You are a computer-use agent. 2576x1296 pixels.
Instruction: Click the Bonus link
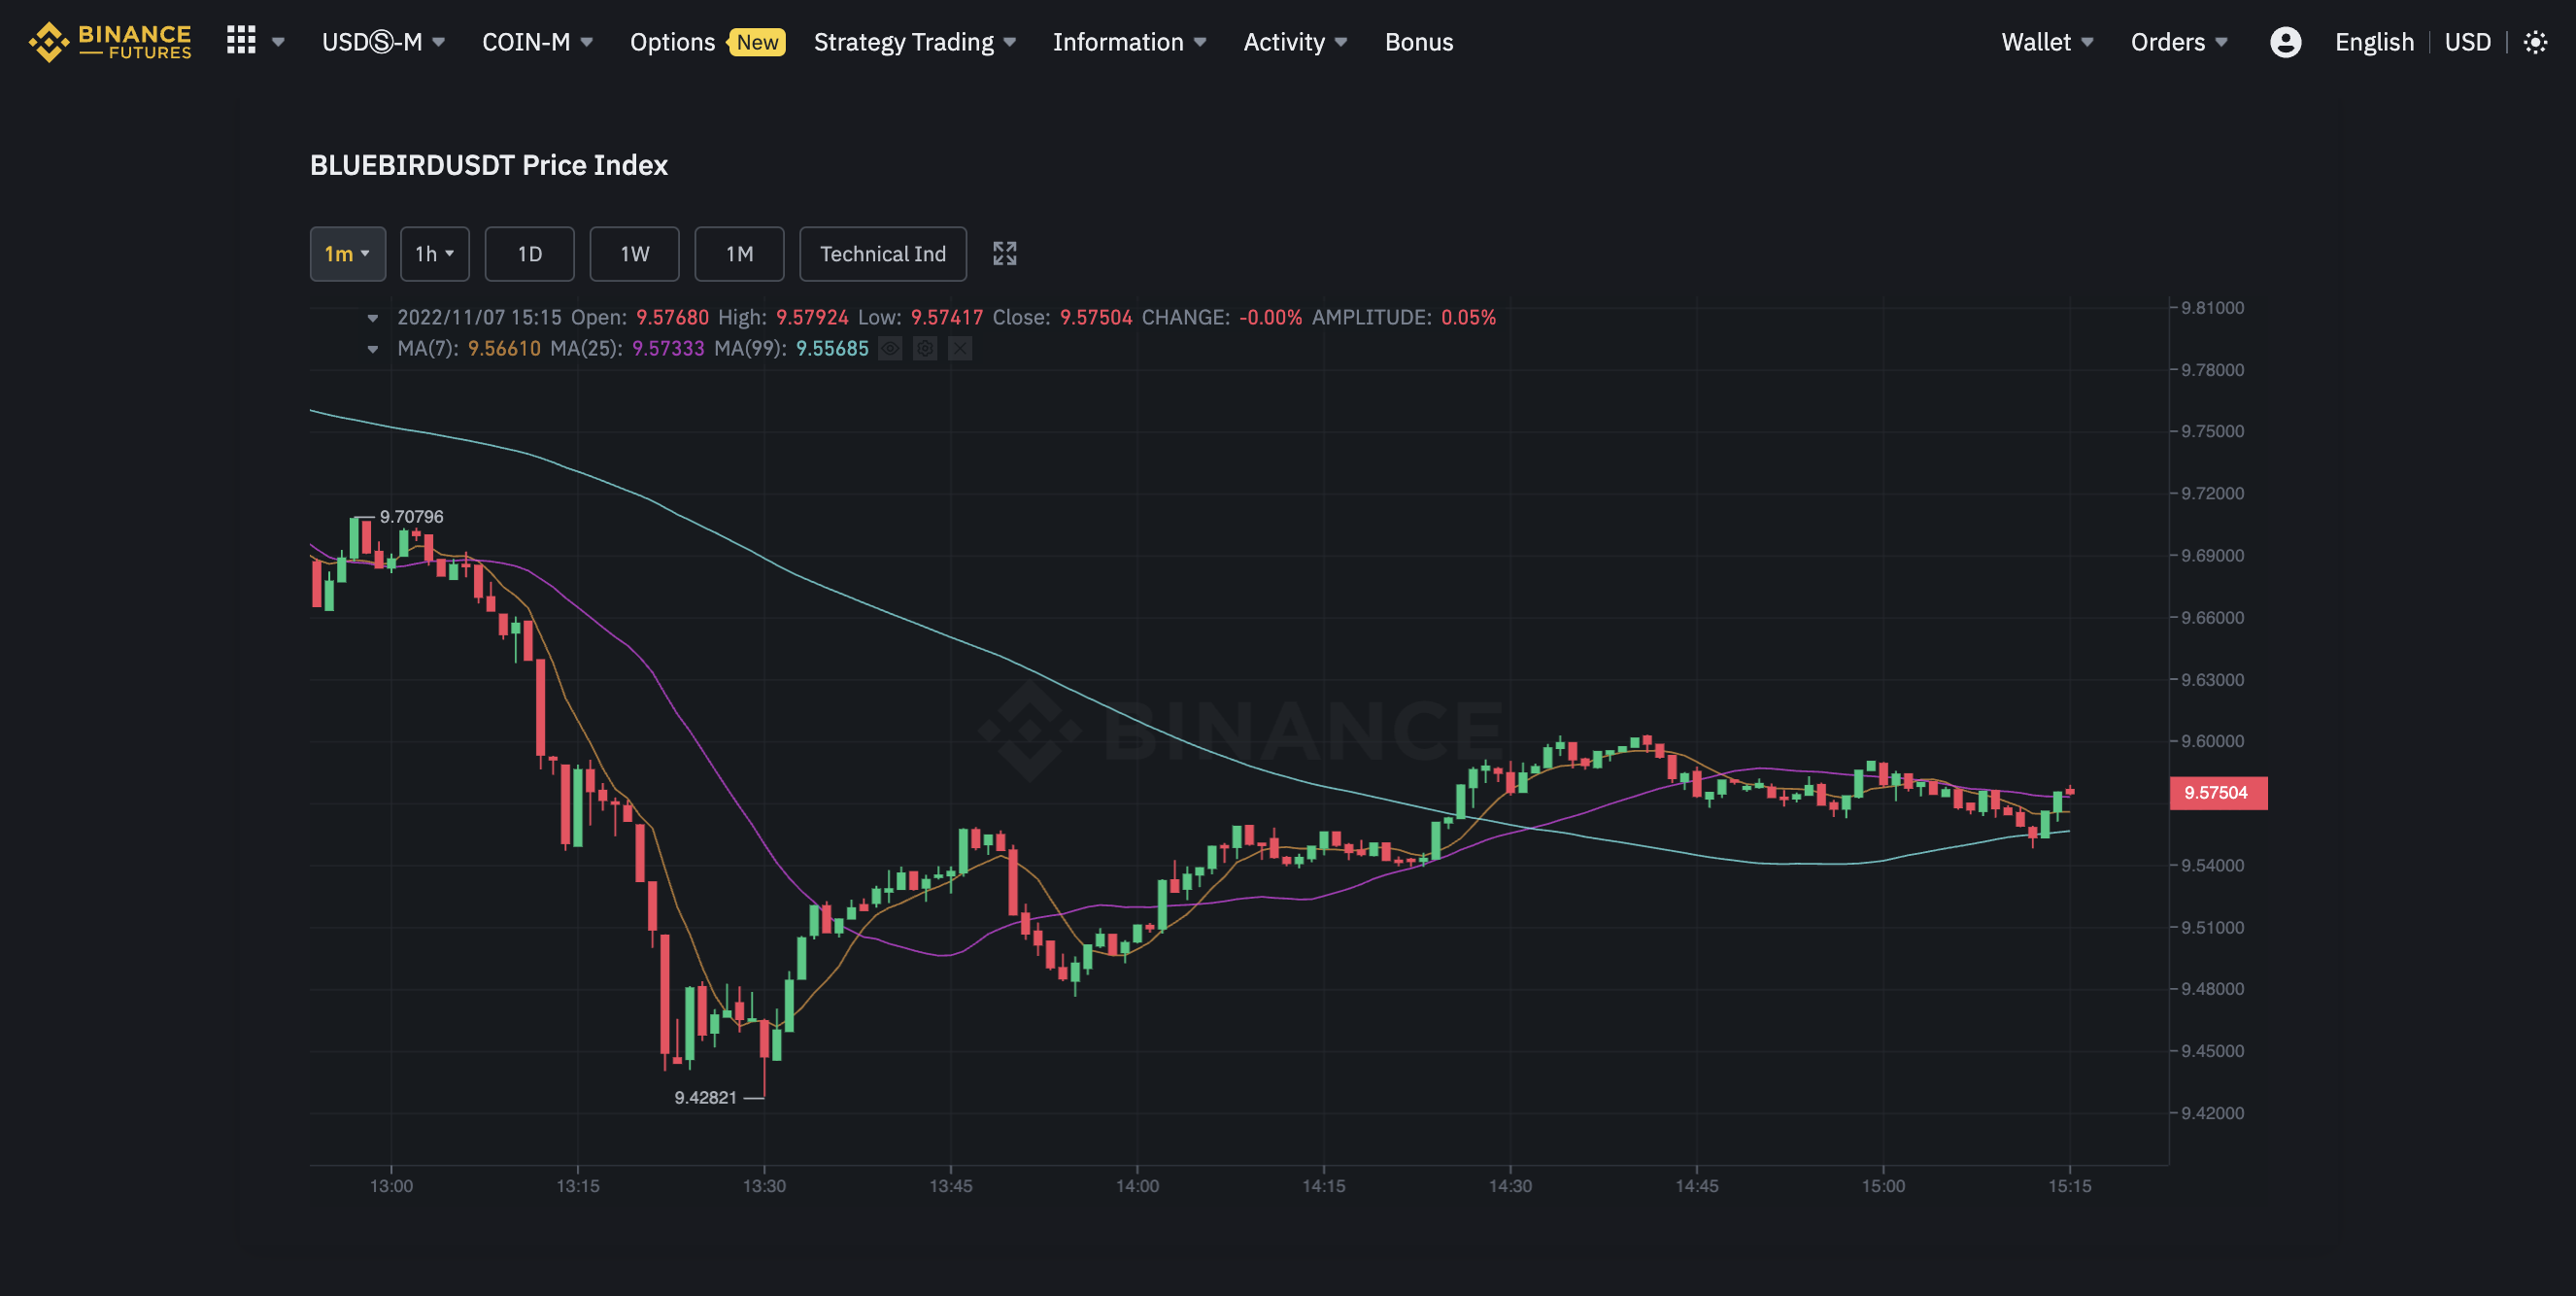1418,42
